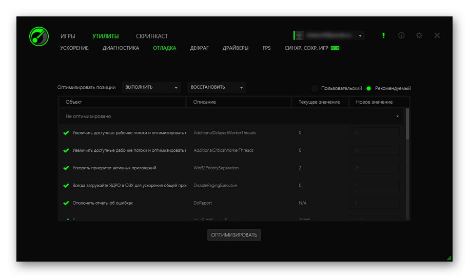Toggle checkmark for Отключить отчеты об ошибках

(x=66, y=203)
